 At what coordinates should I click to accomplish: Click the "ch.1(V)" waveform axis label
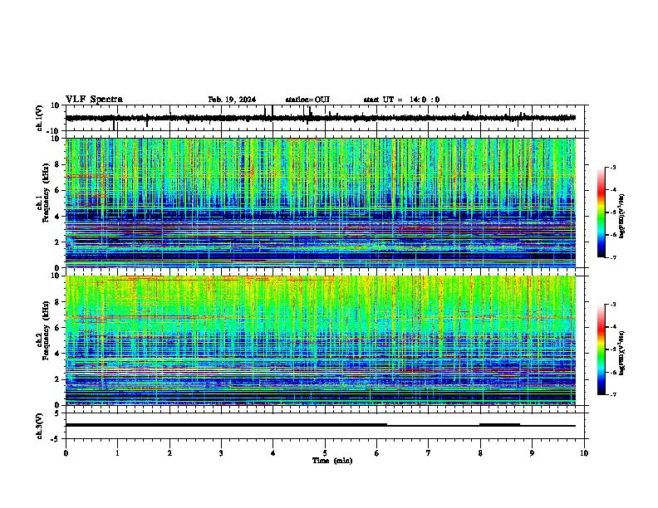[40, 118]
